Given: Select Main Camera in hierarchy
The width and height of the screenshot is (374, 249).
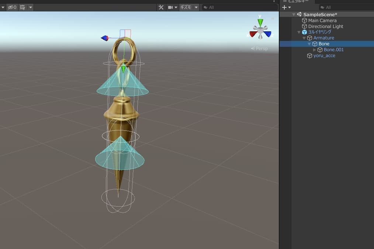Looking at the screenshot, I should click(x=322, y=21).
